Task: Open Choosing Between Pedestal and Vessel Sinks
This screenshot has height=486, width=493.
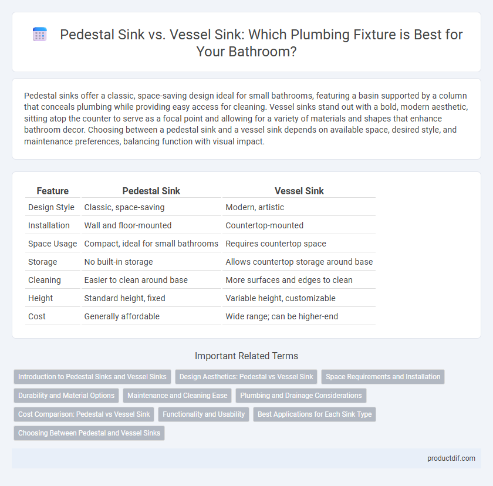Action: [89, 433]
